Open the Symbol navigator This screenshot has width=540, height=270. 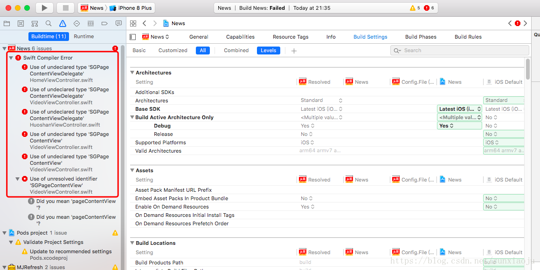pyautogui.click(x=35, y=23)
